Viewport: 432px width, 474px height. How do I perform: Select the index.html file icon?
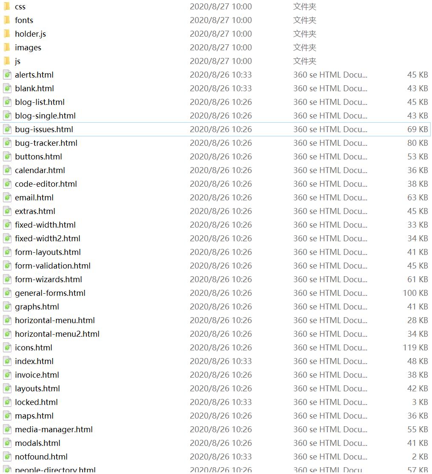(7, 361)
